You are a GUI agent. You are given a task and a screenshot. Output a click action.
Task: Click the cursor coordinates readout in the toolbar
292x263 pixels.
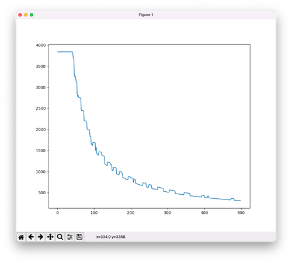coord(111,237)
